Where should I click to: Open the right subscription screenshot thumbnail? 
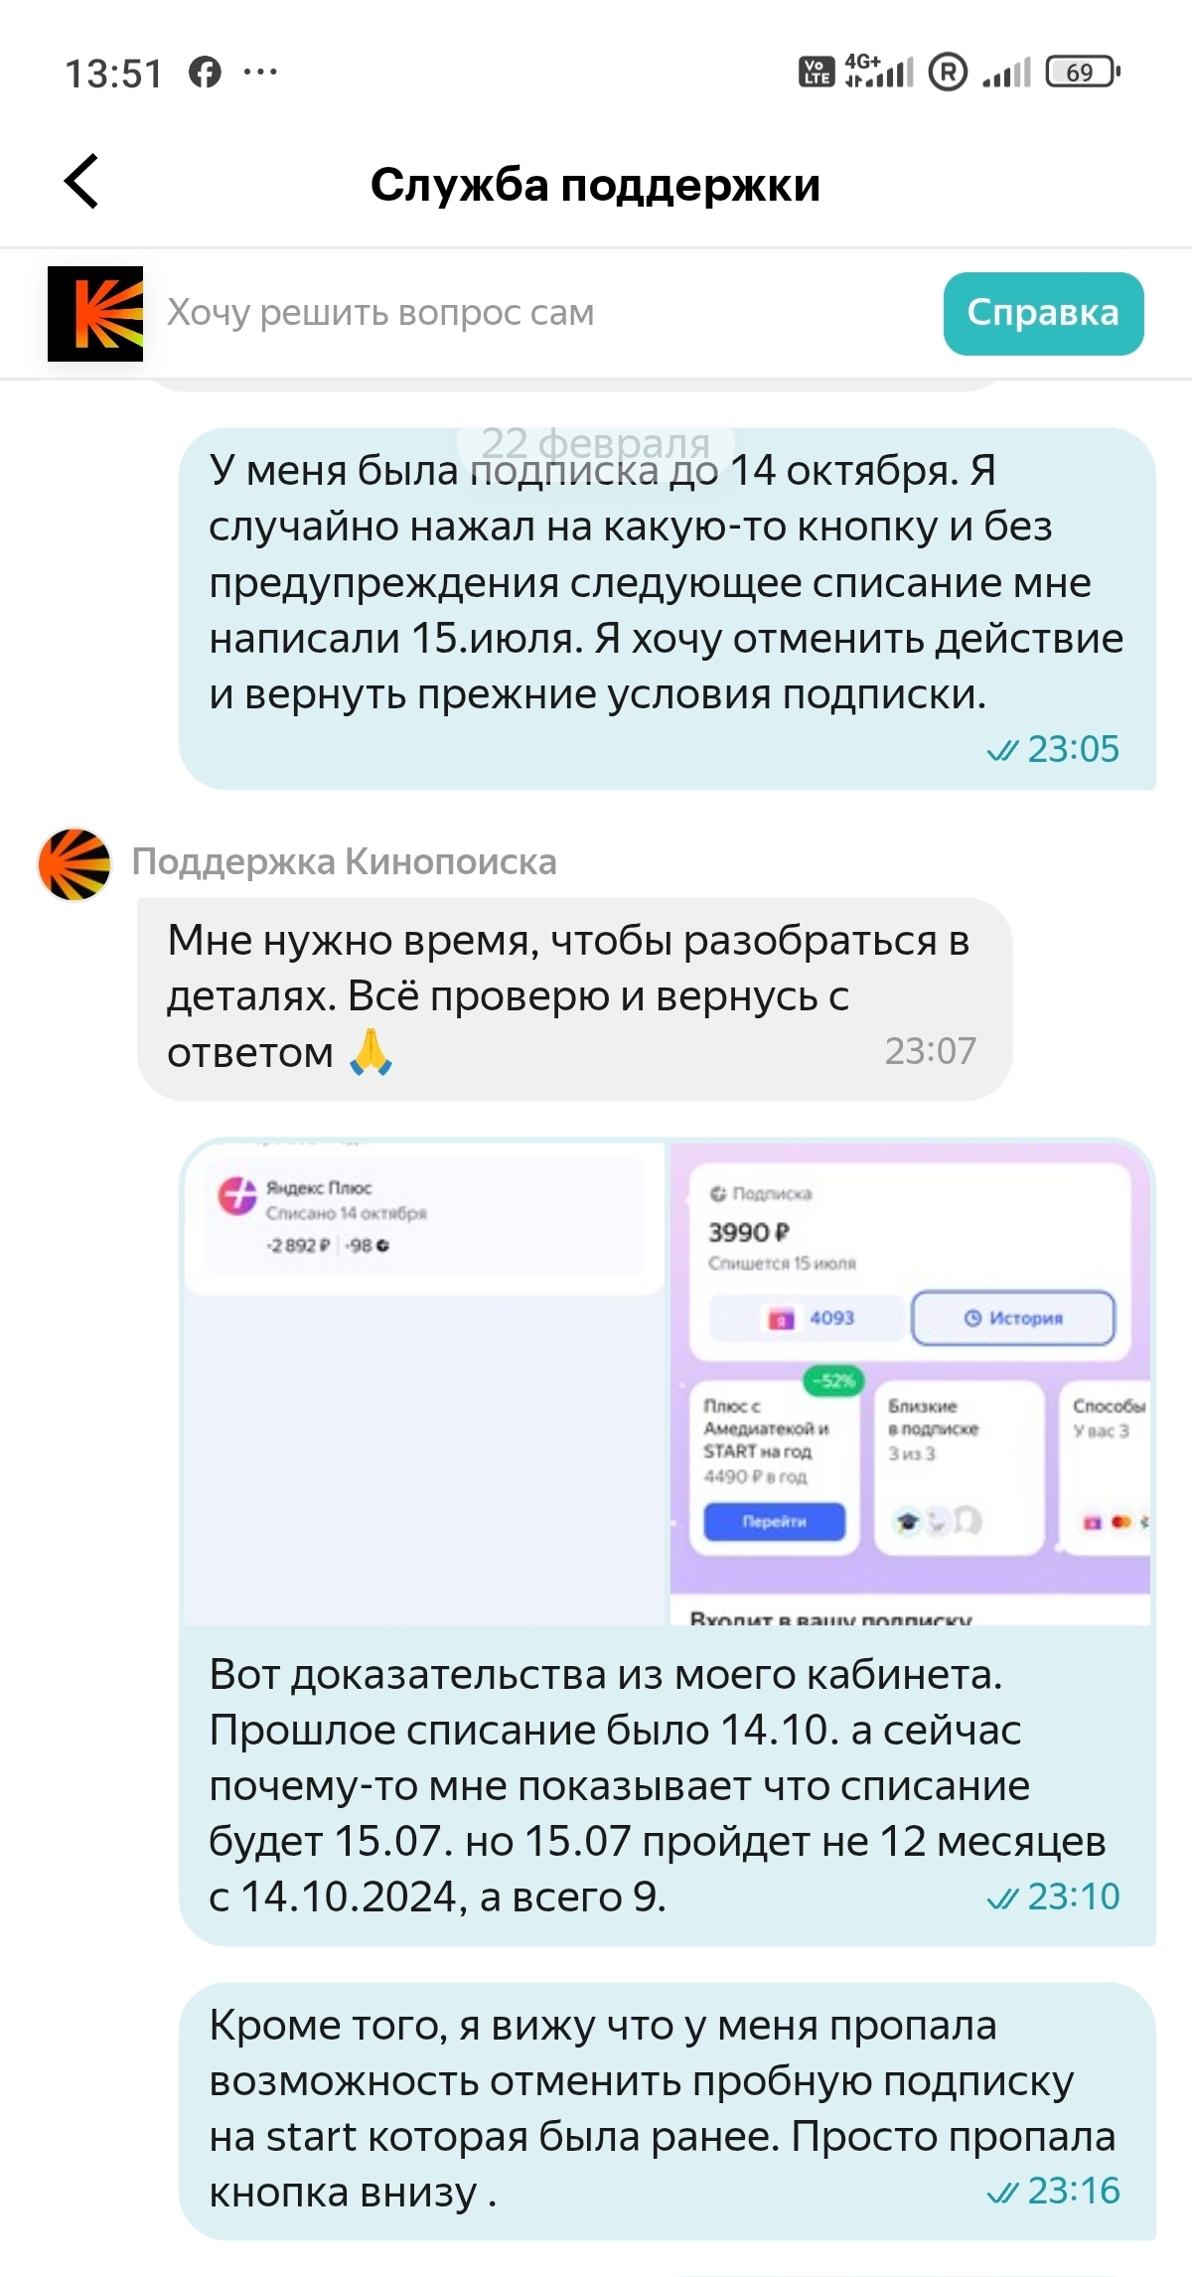(910, 1382)
